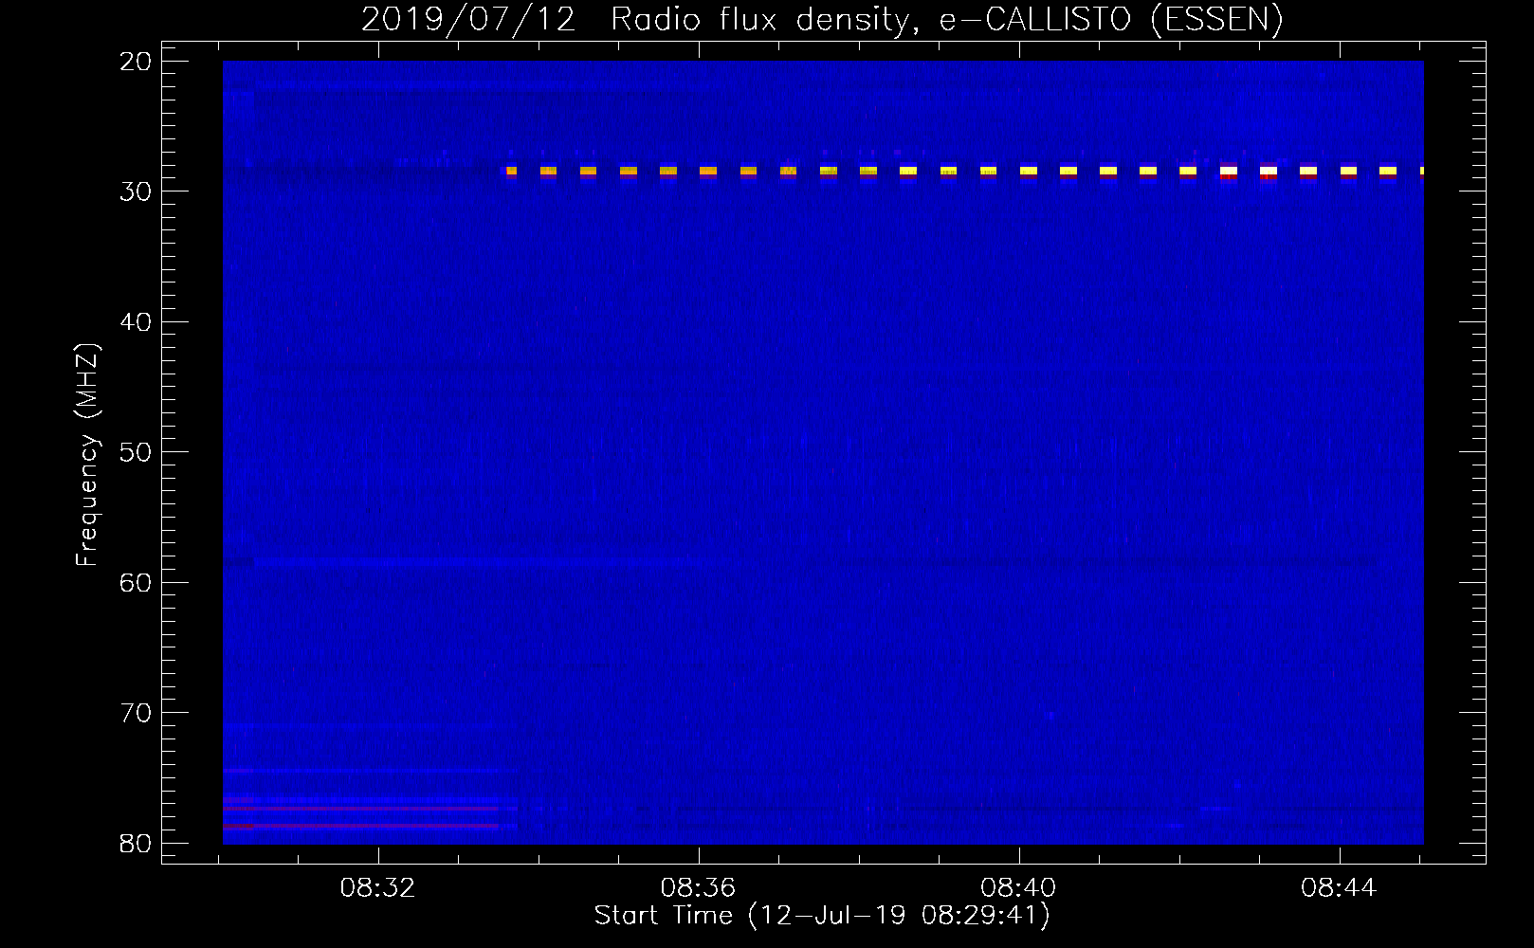Click the plot title "Radio flux density, e-CALLISTO (ESSEN)"
Screen dimensions: 1534x948
[x=946, y=19]
